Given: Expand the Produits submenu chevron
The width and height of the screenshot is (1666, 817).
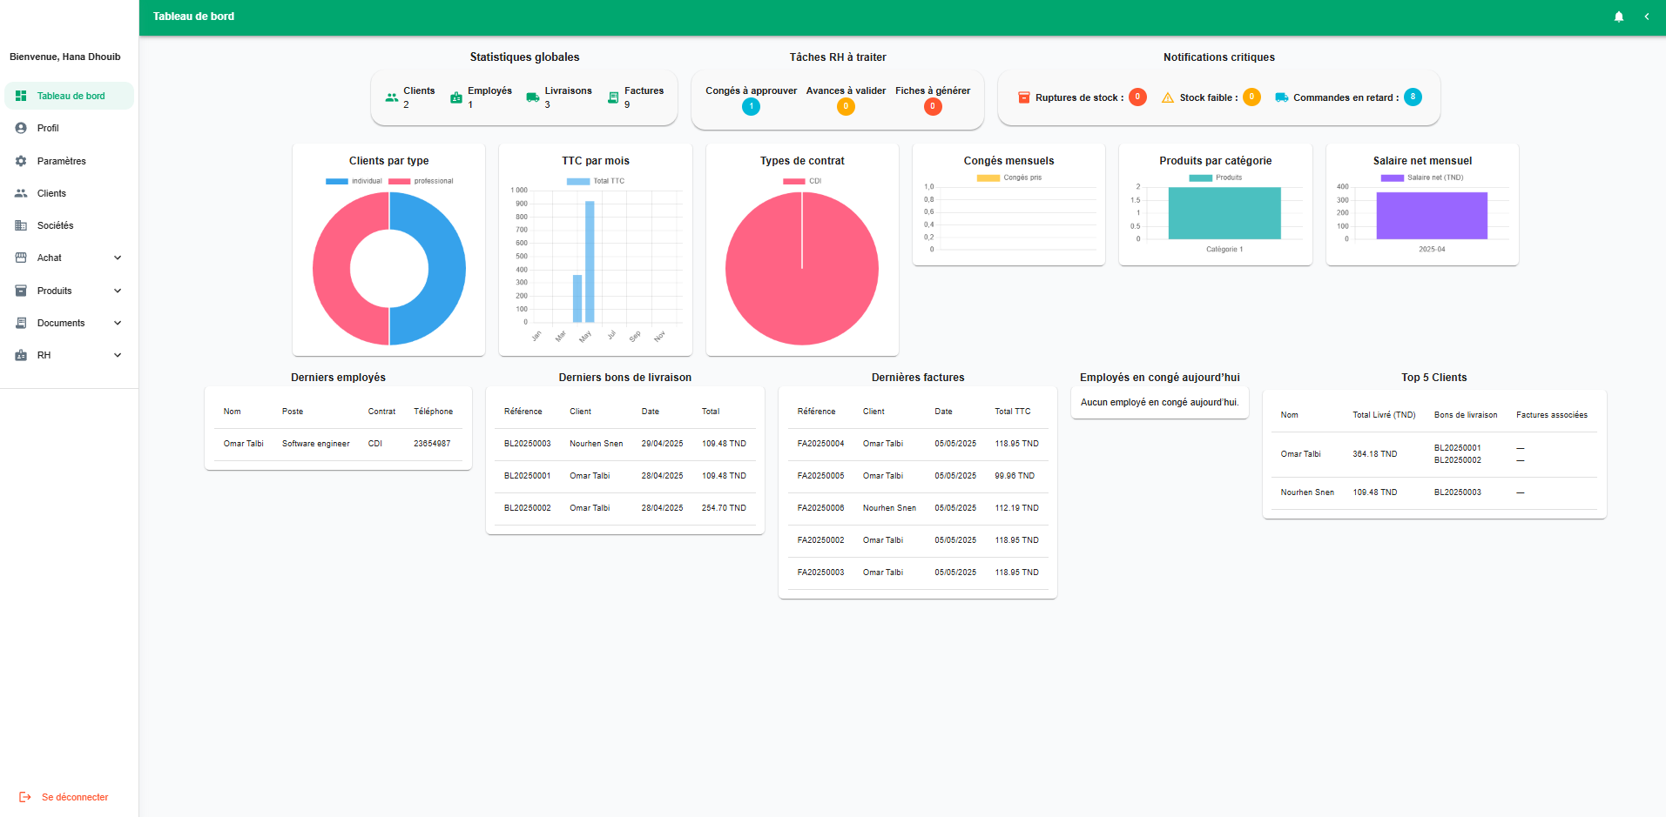Looking at the screenshot, I should (x=118, y=291).
